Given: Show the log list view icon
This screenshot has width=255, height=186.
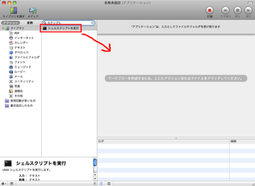Looking at the screenshot, I should pyautogui.click(x=101, y=183).
